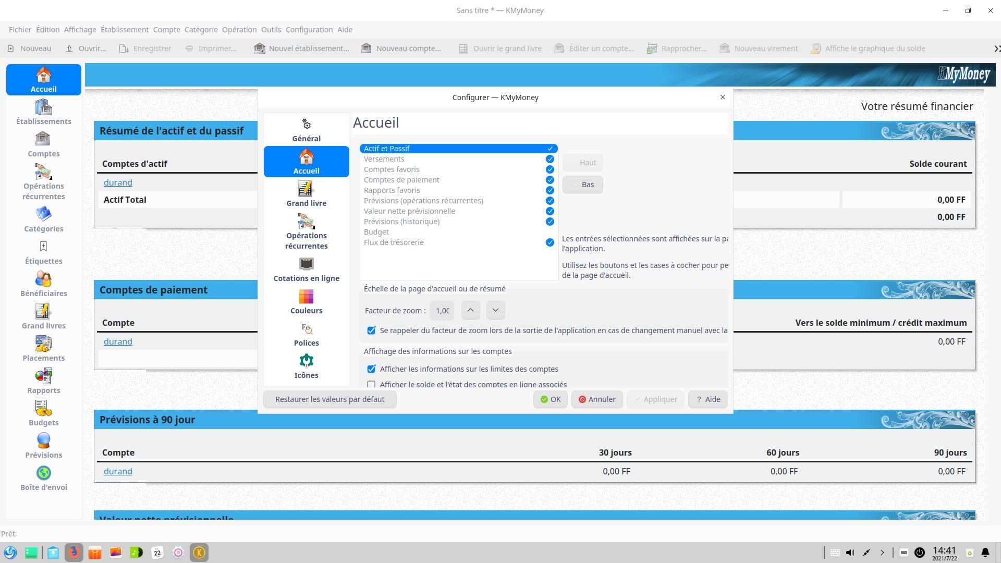The width and height of the screenshot is (1001, 563).
Task: Select Cotations en ligne settings page
Action: tap(307, 269)
